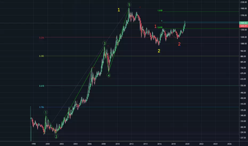Click the 1700.00 price axis label
The width and height of the screenshot is (248, 146).
point(243,15)
